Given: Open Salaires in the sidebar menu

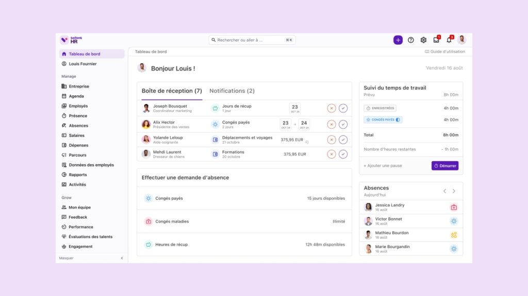Looking at the screenshot, I should [x=76, y=135].
